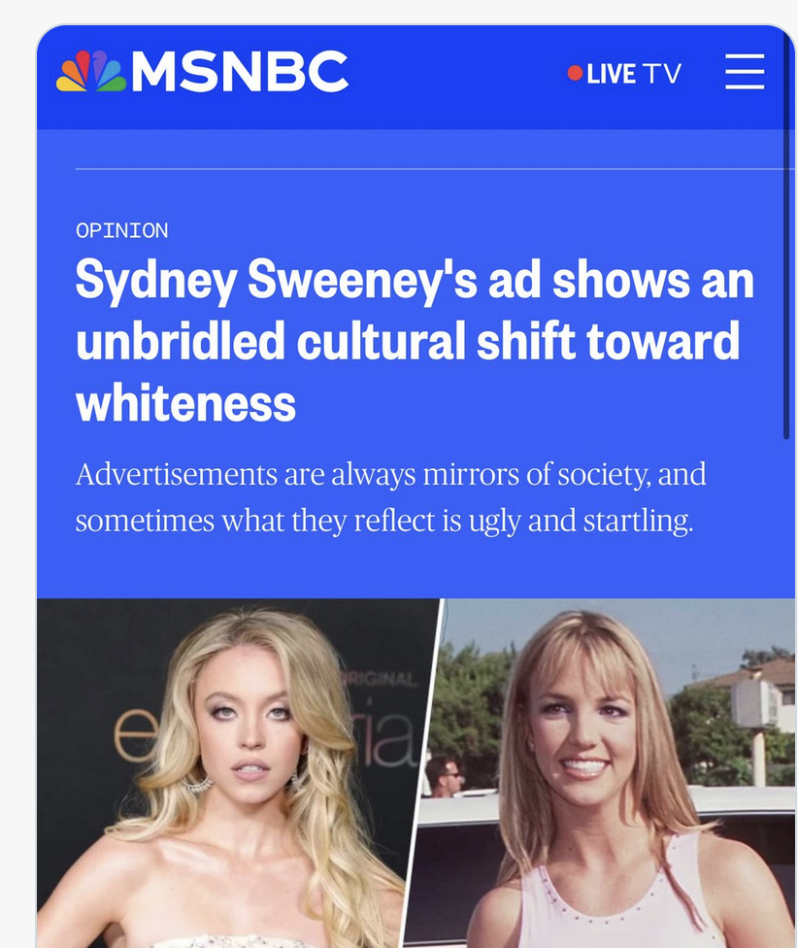The height and width of the screenshot is (948, 798).
Task: Click the red live indicator dot
Action: click(575, 73)
